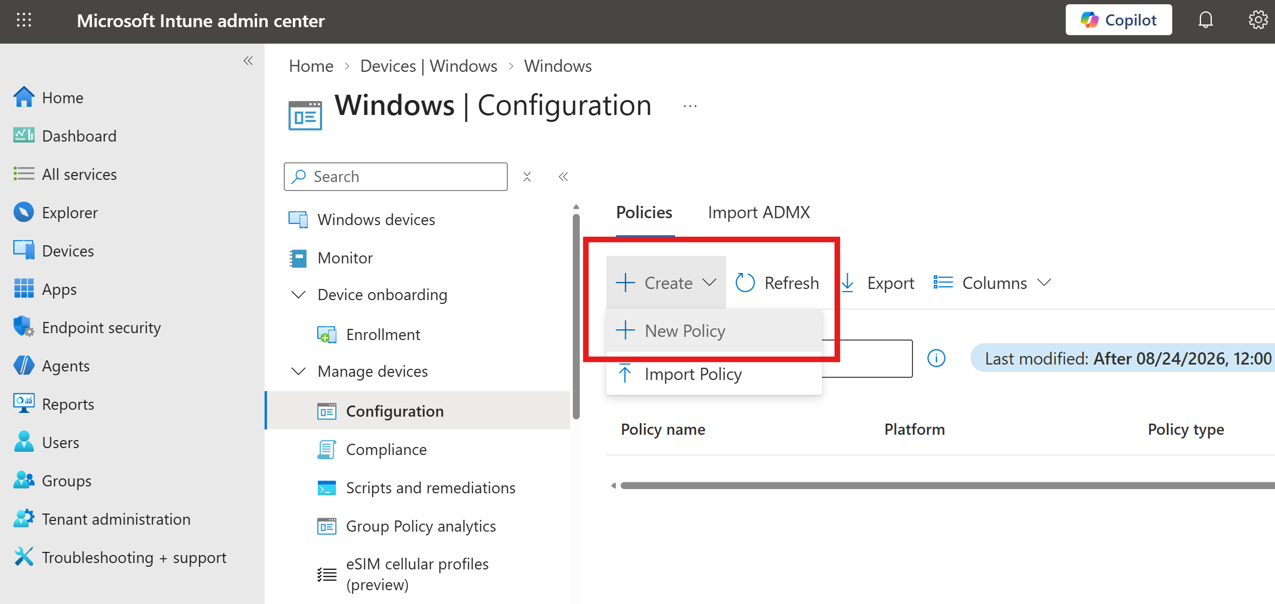
Task: Click the Endpoint security shield icon
Action: point(24,327)
